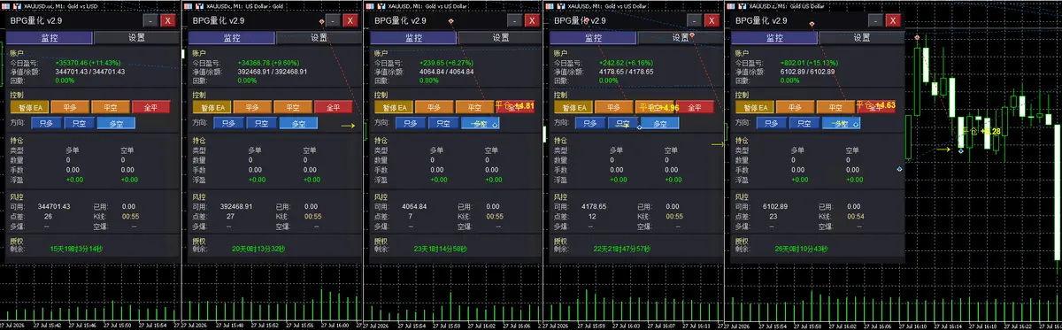1062x330 pixels.
Task: Click license time 15天19时3分14秒
Action: [77, 249]
